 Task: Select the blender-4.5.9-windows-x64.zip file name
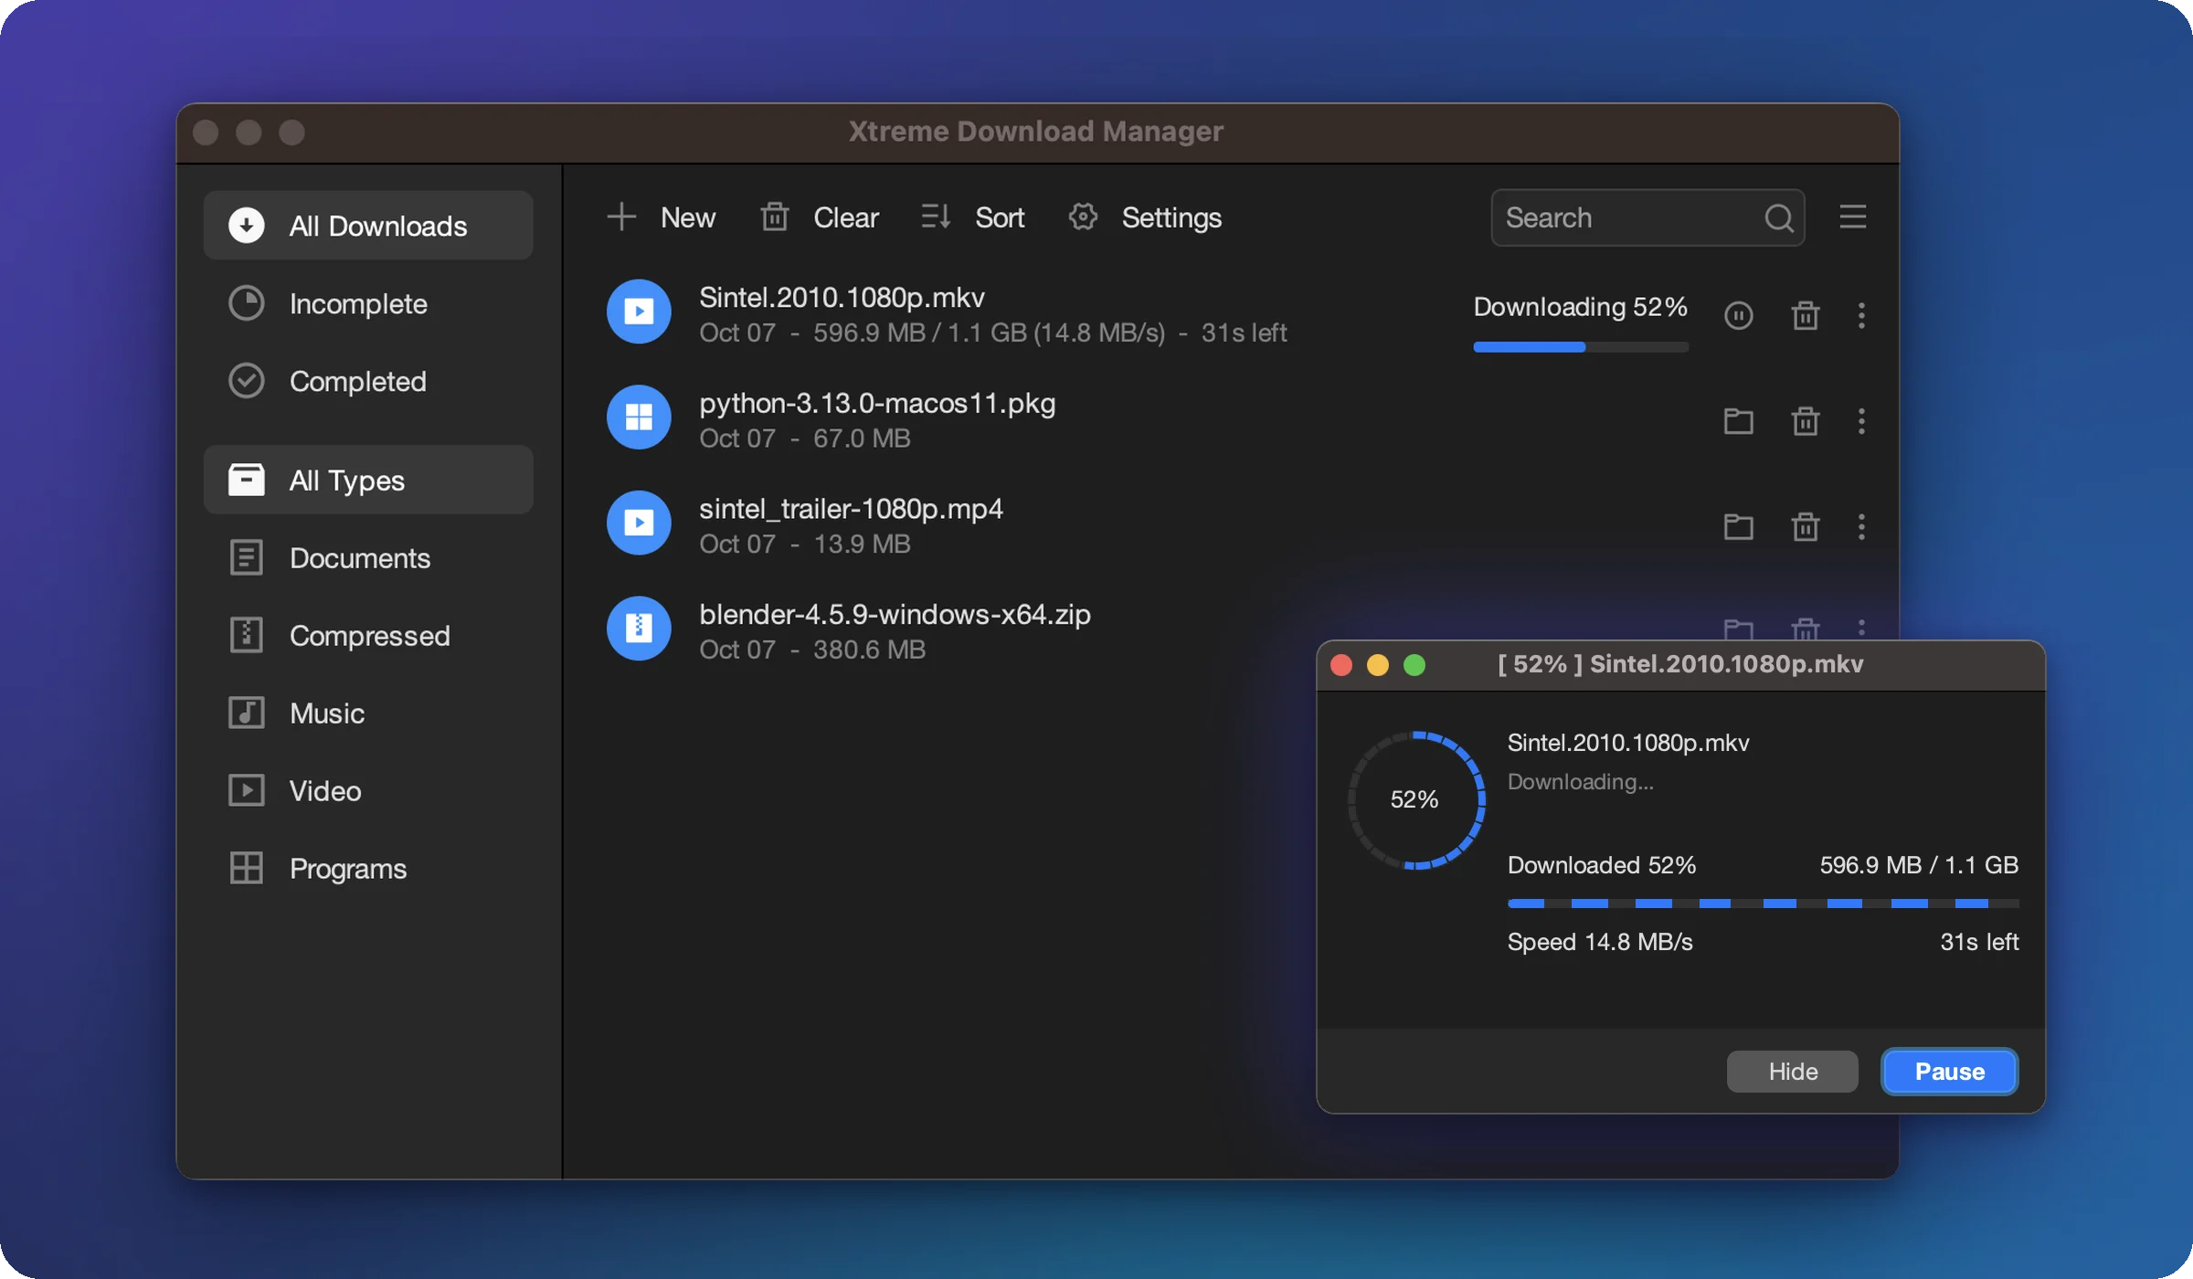(x=895, y=615)
